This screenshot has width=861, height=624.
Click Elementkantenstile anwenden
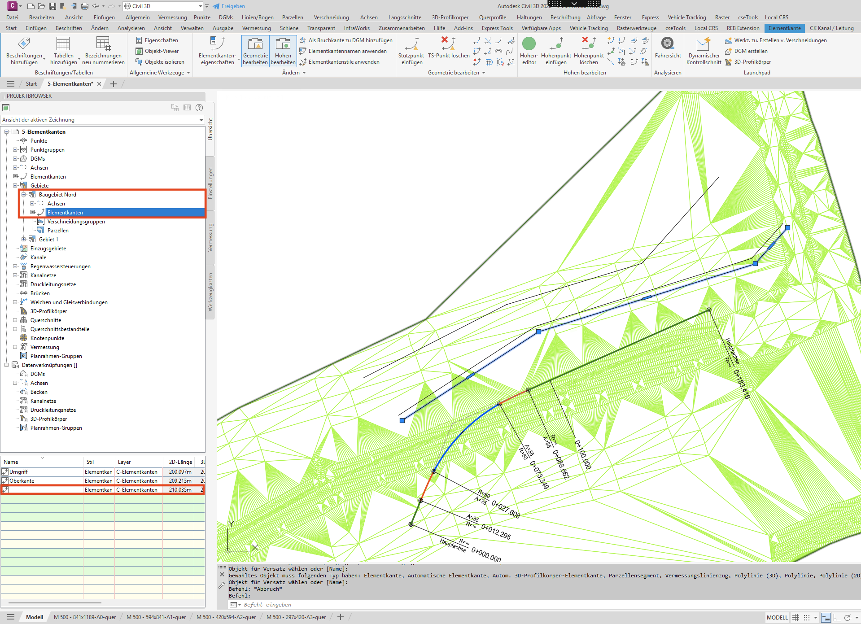click(340, 62)
